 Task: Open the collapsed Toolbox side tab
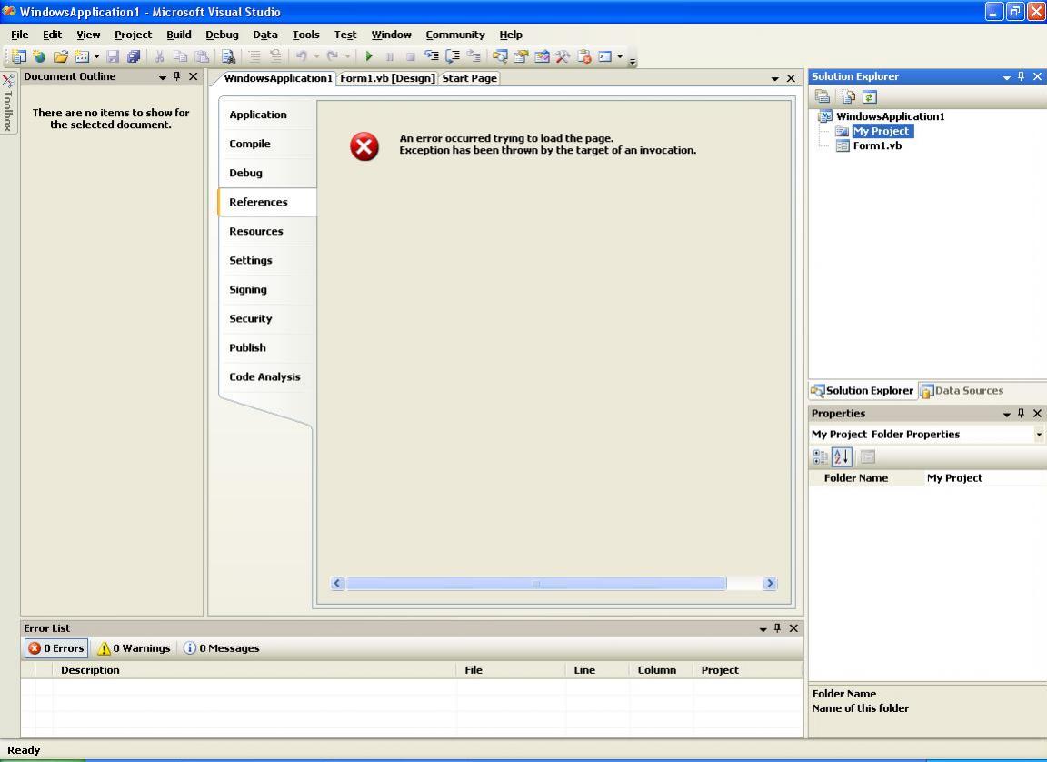point(8,102)
